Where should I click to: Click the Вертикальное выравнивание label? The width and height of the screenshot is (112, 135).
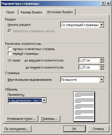tap(30, 80)
